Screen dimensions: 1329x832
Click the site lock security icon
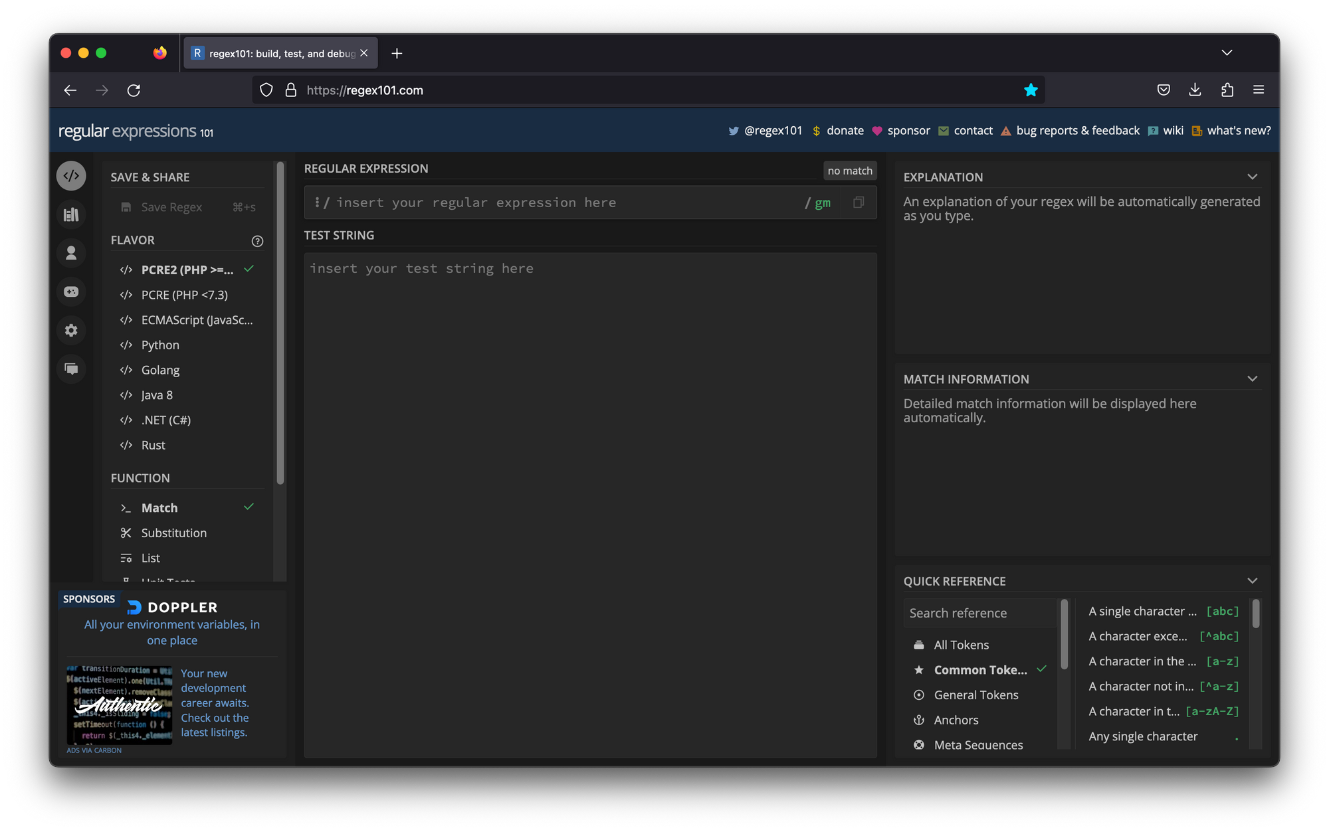click(290, 90)
